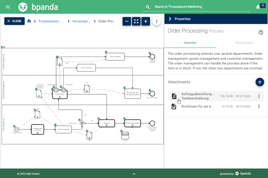Select the Overview tab

[190, 43]
